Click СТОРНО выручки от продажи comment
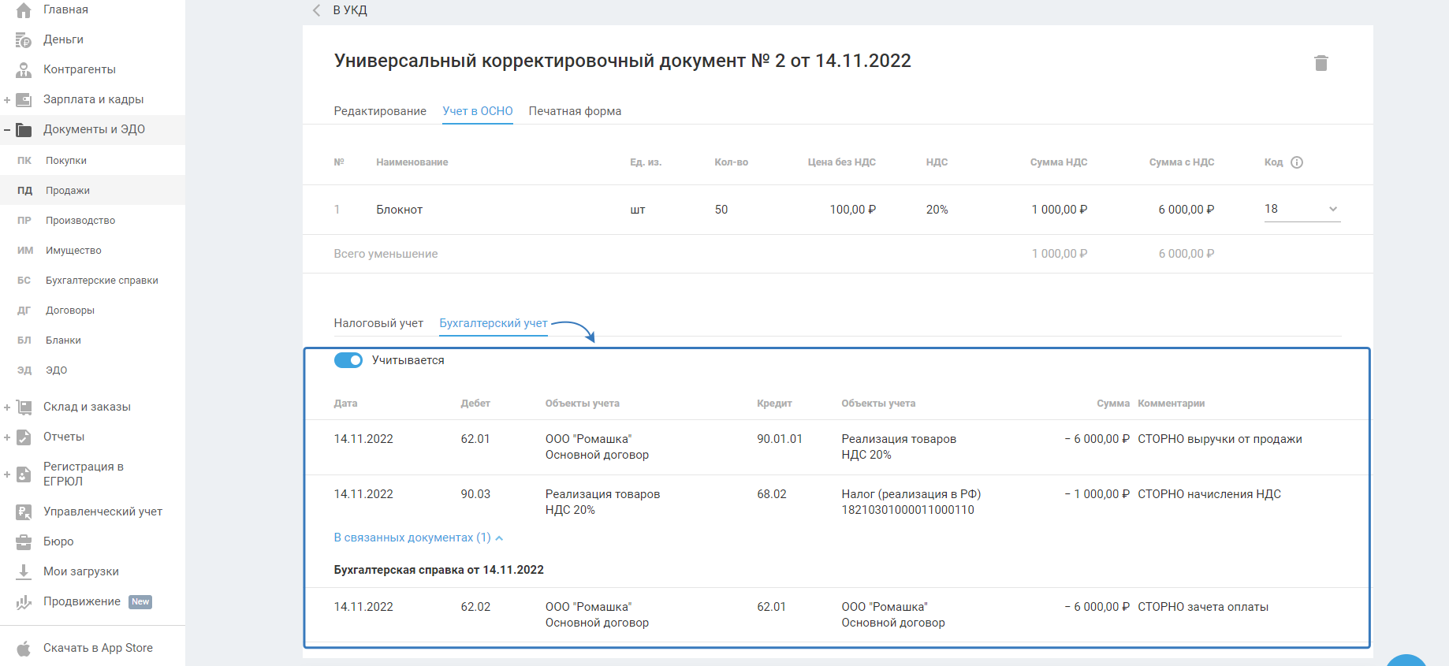Viewport: 1449px width, 666px height. click(x=1220, y=439)
